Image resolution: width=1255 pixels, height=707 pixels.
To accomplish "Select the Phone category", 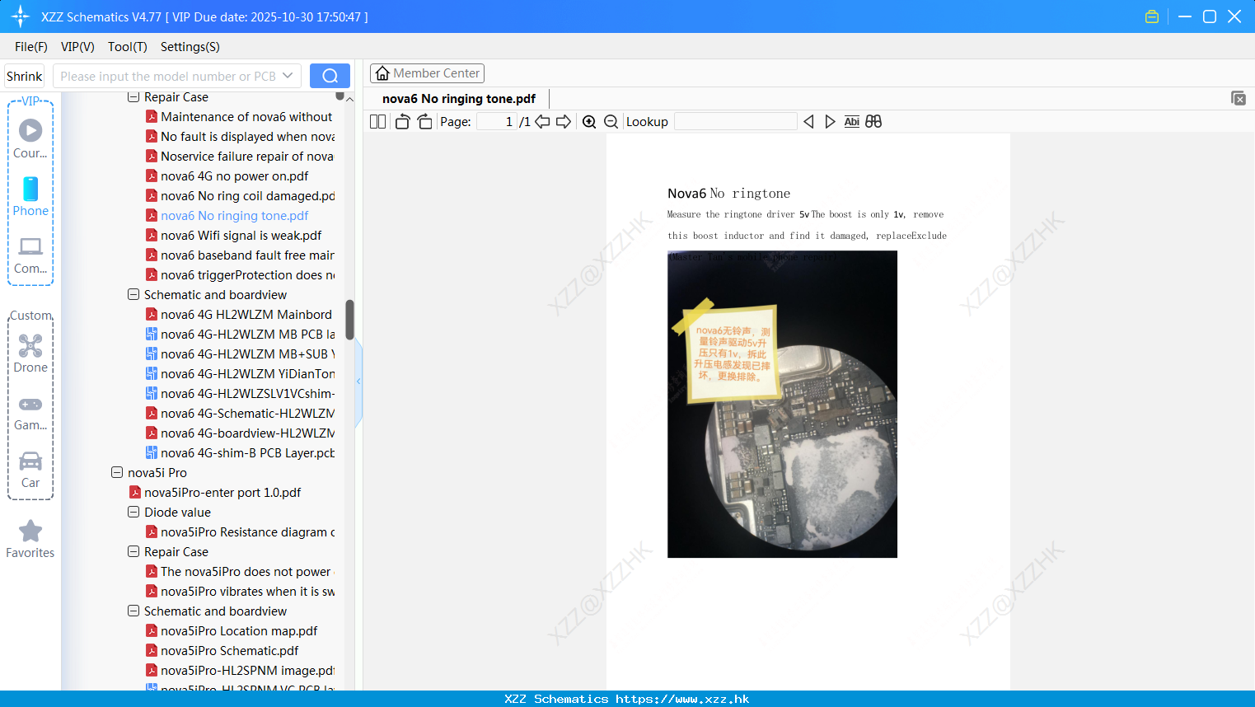I will 30,196.
